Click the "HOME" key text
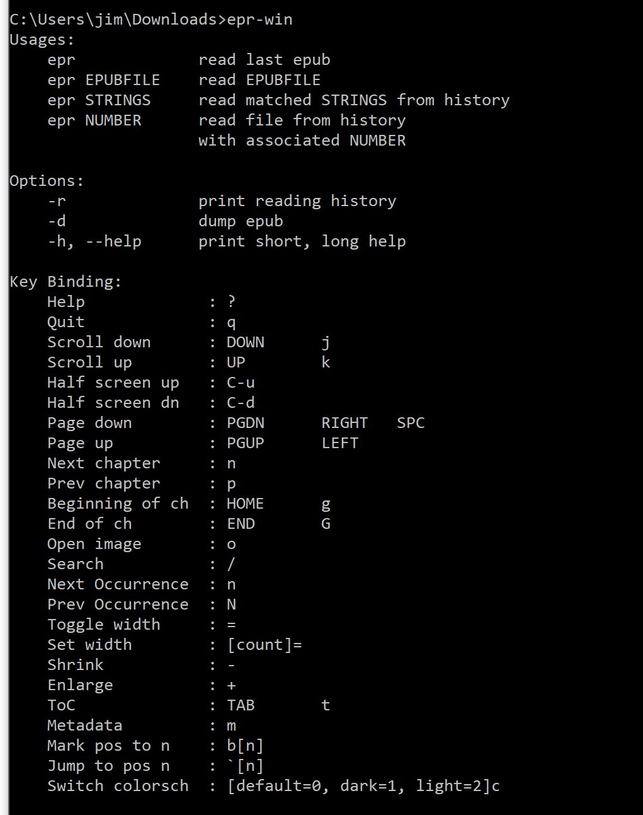Viewport: 643px width, 815px height. pyautogui.click(x=245, y=504)
